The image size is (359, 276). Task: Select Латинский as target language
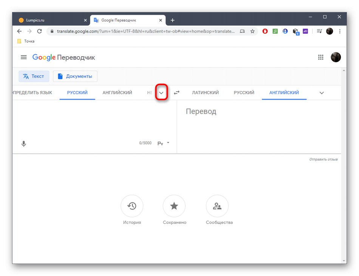[x=205, y=93]
